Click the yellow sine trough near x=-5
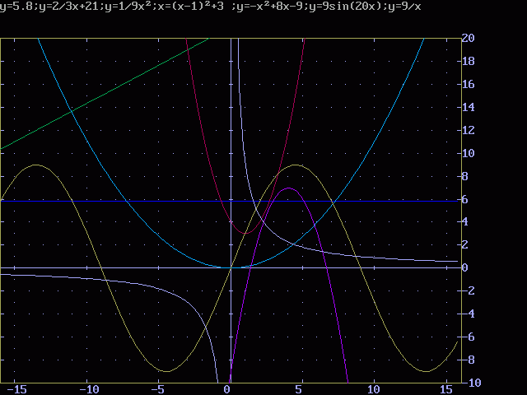Image resolution: width=527 pixels, height=395 pixels. [166, 371]
